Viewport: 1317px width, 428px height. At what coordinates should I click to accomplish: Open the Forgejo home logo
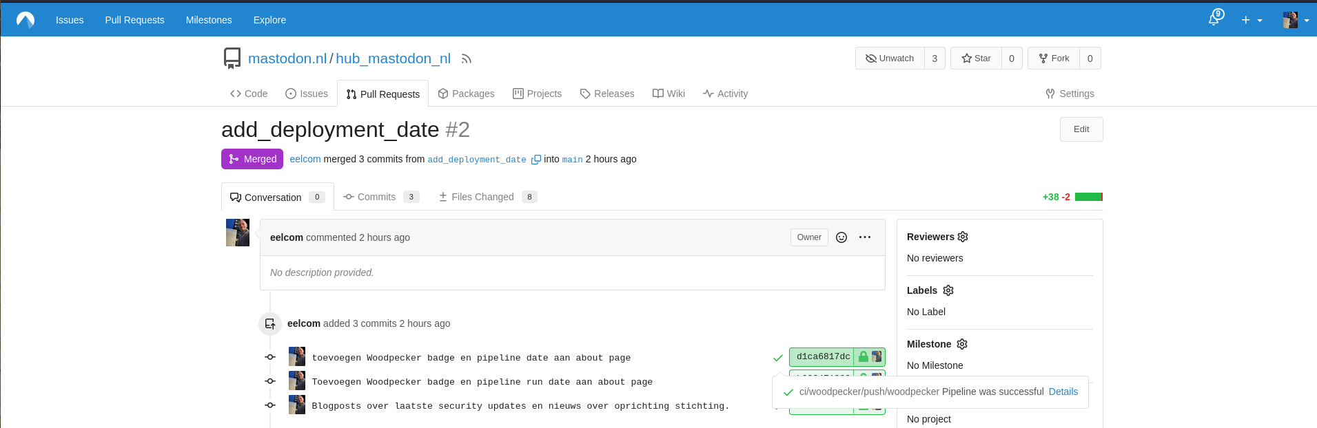click(x=25, y=20)
